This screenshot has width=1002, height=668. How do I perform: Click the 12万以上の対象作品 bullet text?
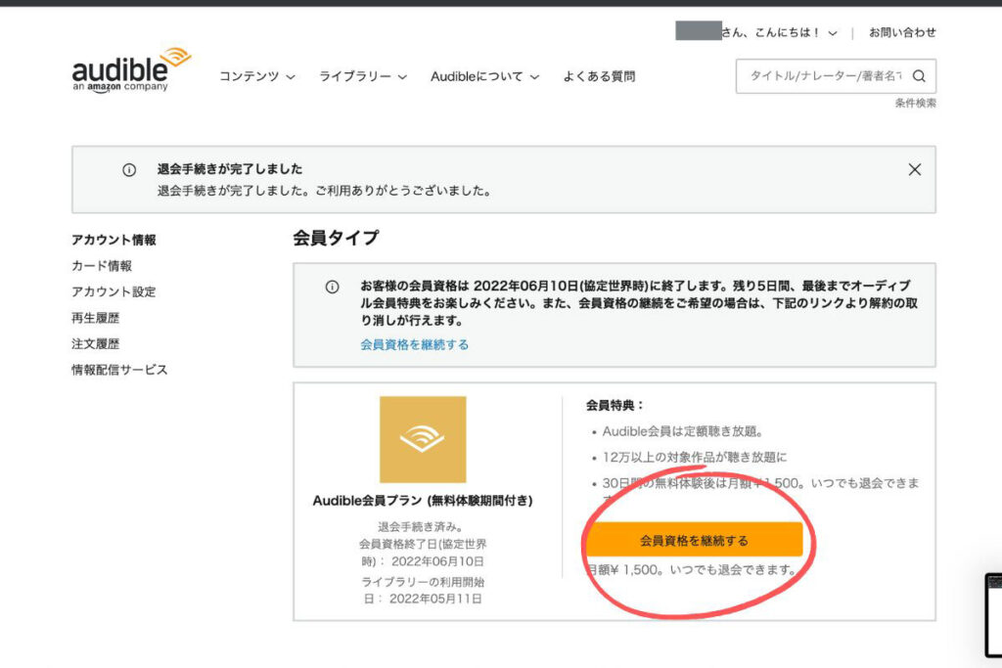coord(695,458)
